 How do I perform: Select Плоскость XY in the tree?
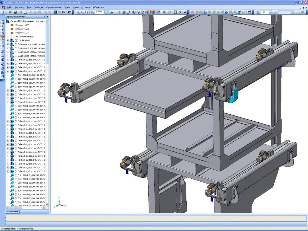tap(22, 25)
